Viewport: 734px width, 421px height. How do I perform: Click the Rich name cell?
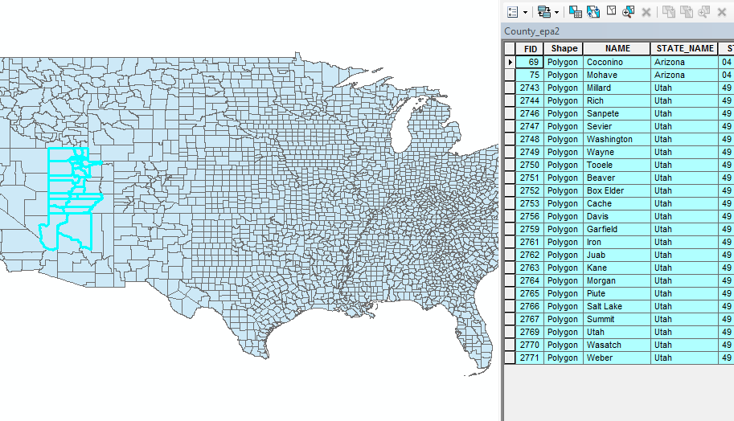point(617,100)
